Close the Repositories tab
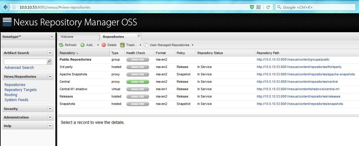Screen dimensions: 359x146 click(x=139, y=35)
